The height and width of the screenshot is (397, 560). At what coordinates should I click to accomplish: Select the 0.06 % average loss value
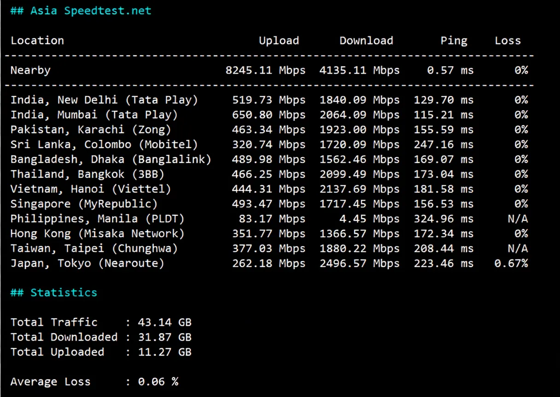point(158,382)
